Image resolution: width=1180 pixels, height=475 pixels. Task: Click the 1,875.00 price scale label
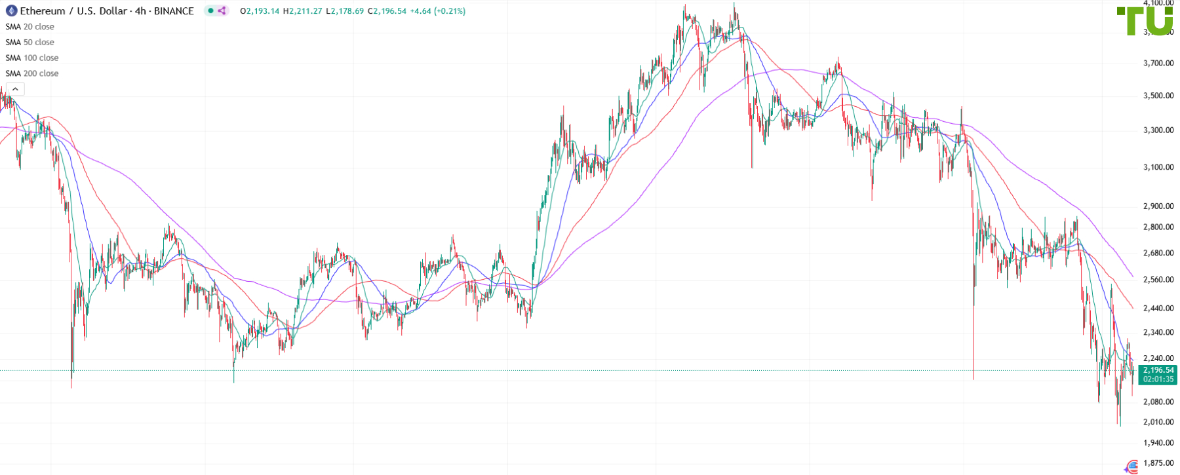coord(1158,463)
